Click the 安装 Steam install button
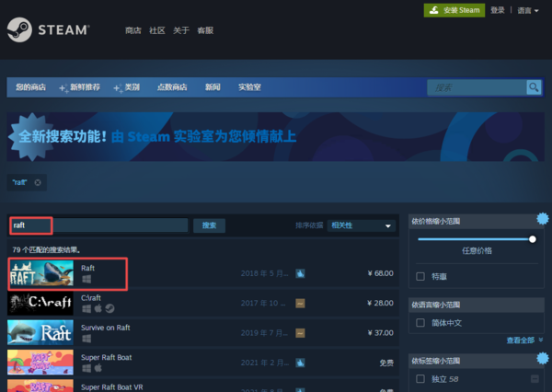The width and height of the screenshot is (552, 392). pos(454,10)
